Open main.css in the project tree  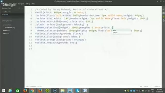pos(6,33)
